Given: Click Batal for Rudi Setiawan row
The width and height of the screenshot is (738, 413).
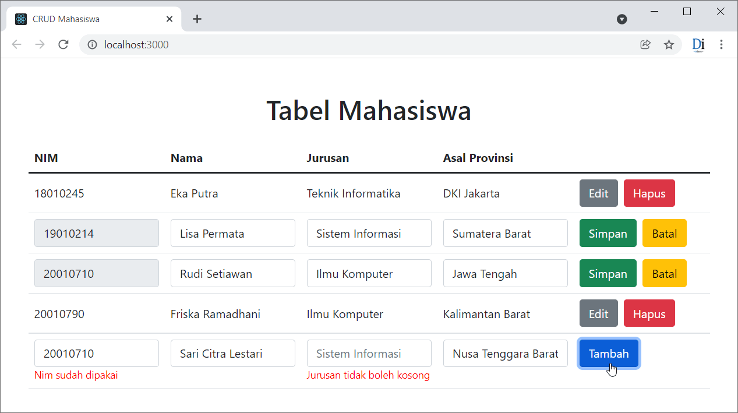Looking at the screenshot, I should [x=664, y=274].
